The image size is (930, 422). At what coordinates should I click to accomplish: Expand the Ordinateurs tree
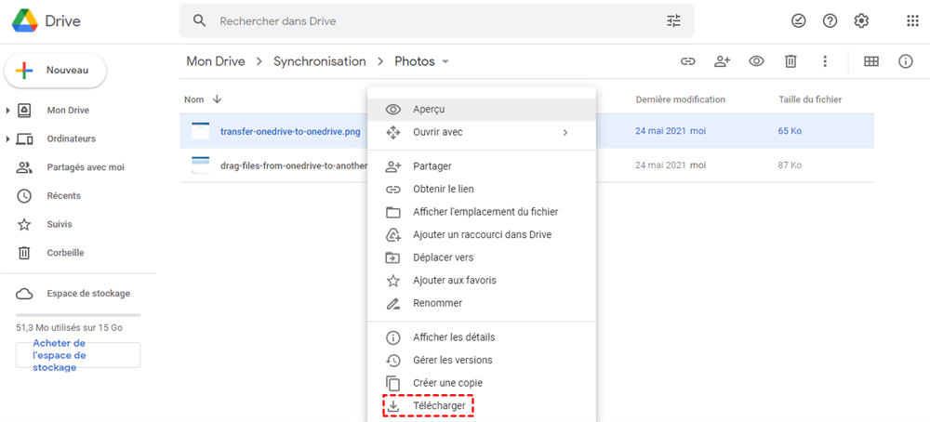[8, 139]
